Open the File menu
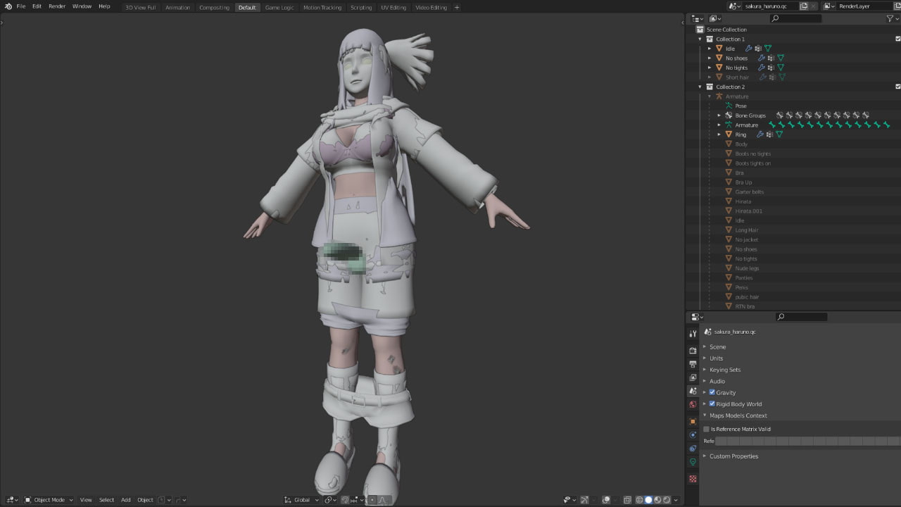The height and width of the screenshot is (507, 901). (21, 6)
